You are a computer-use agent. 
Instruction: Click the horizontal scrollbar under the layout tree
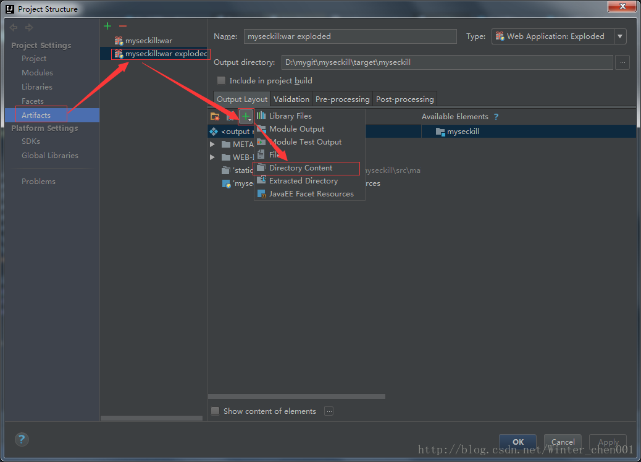pyautogui.click(x=297, y=397)
